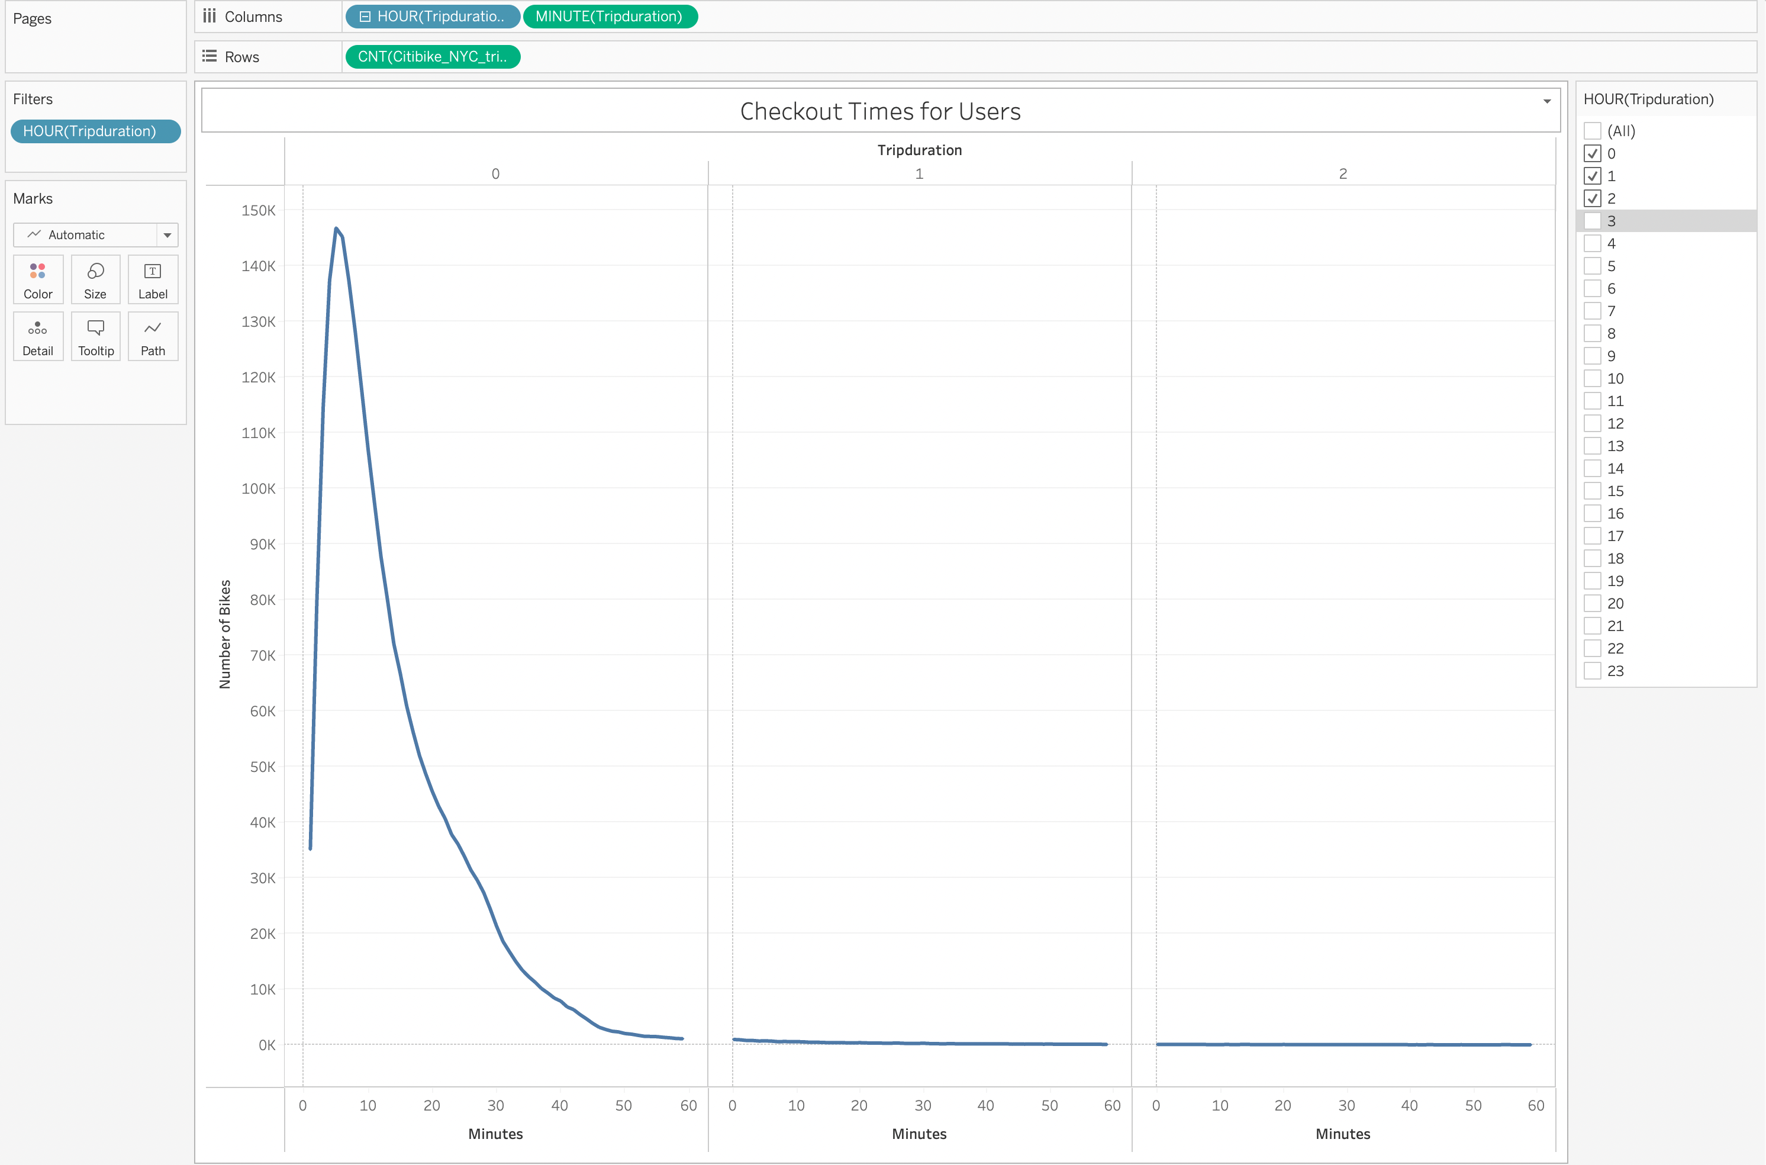Click the Columns shelf grid icon

(x=209, y=15)
